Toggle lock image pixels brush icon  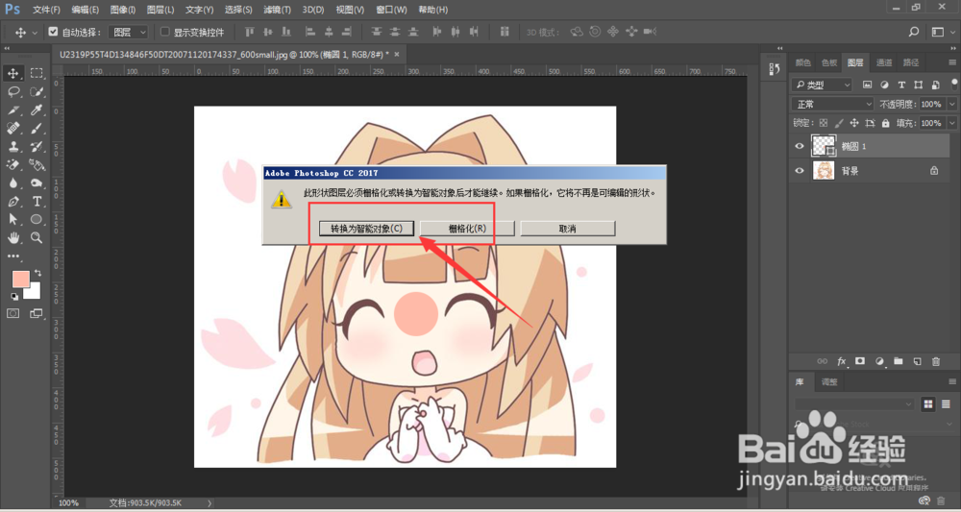tap(839, 123)
